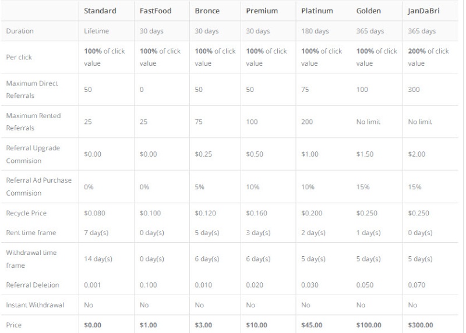Click the Golden No limit rented referrals cell
466x333 pixels.
tap(368, 122)
